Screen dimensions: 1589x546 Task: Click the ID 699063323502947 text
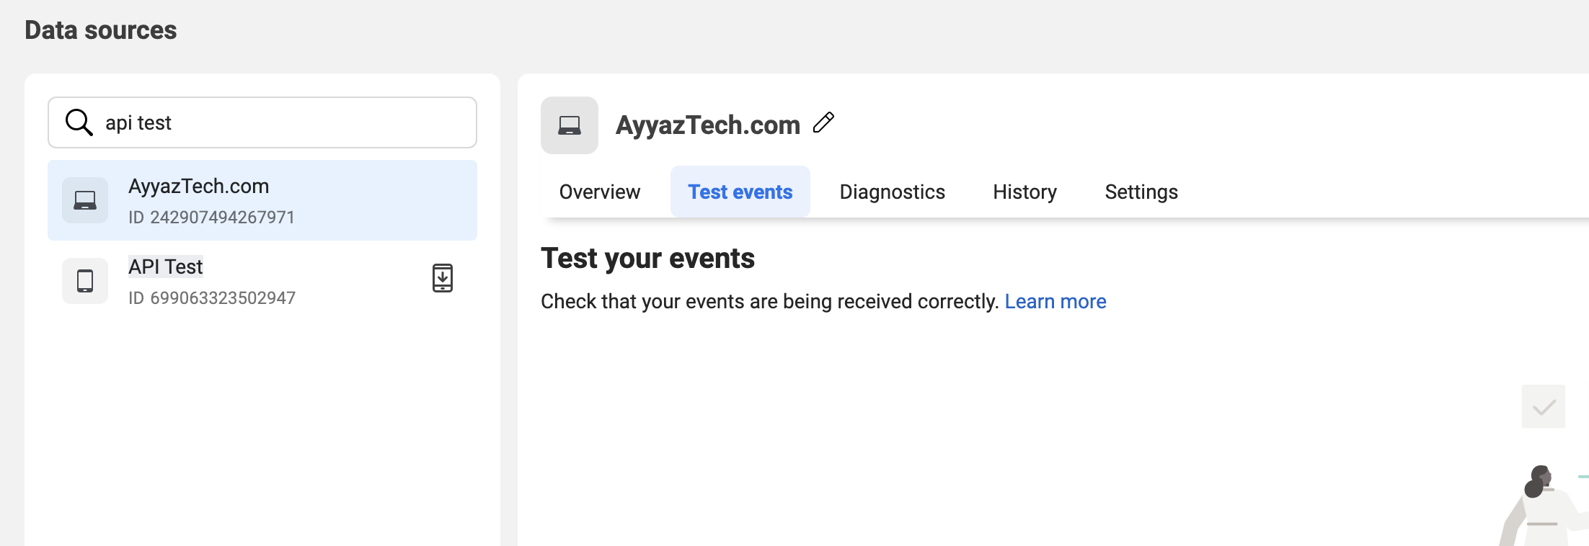click(x=212, y=297)
